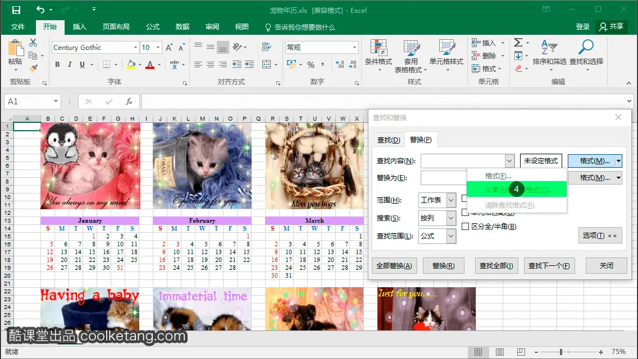The image size is (638, 359).
Task: Toggle italic formatting
Action: click(x=70, y=65)
